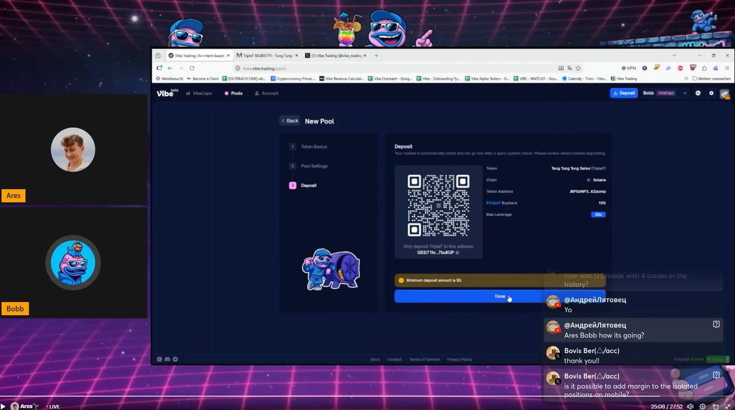The height and width of the screenshot is (410, 735).
Task: Toggle fullscreen on the stream player
Action: click(727, 406)
